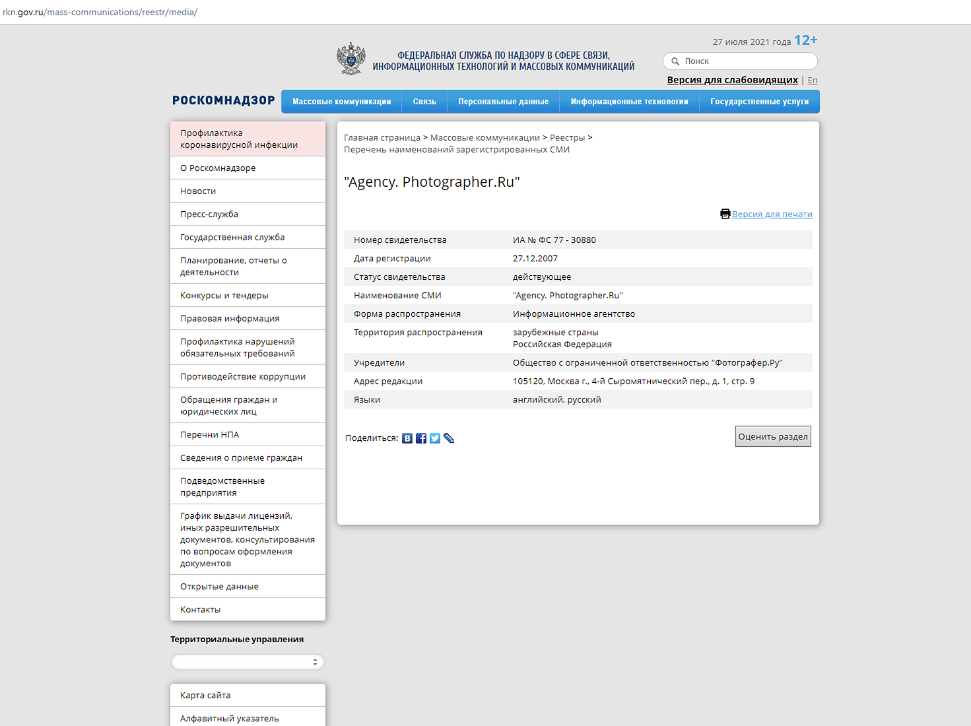Open Контакты sidebar item

coord(248,609)
